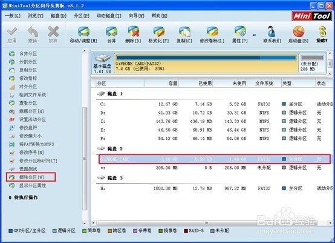Select the unallocated 208 MB disk map block
The image size is (335, 243).
click(x=313, y=63)
